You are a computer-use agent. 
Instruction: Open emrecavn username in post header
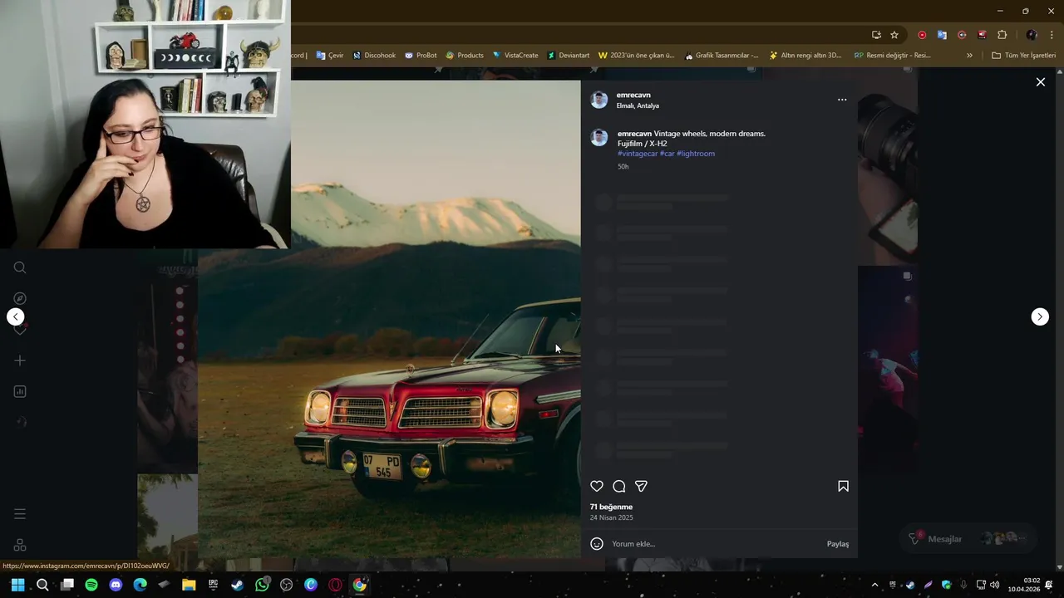(x=633, y=96)
